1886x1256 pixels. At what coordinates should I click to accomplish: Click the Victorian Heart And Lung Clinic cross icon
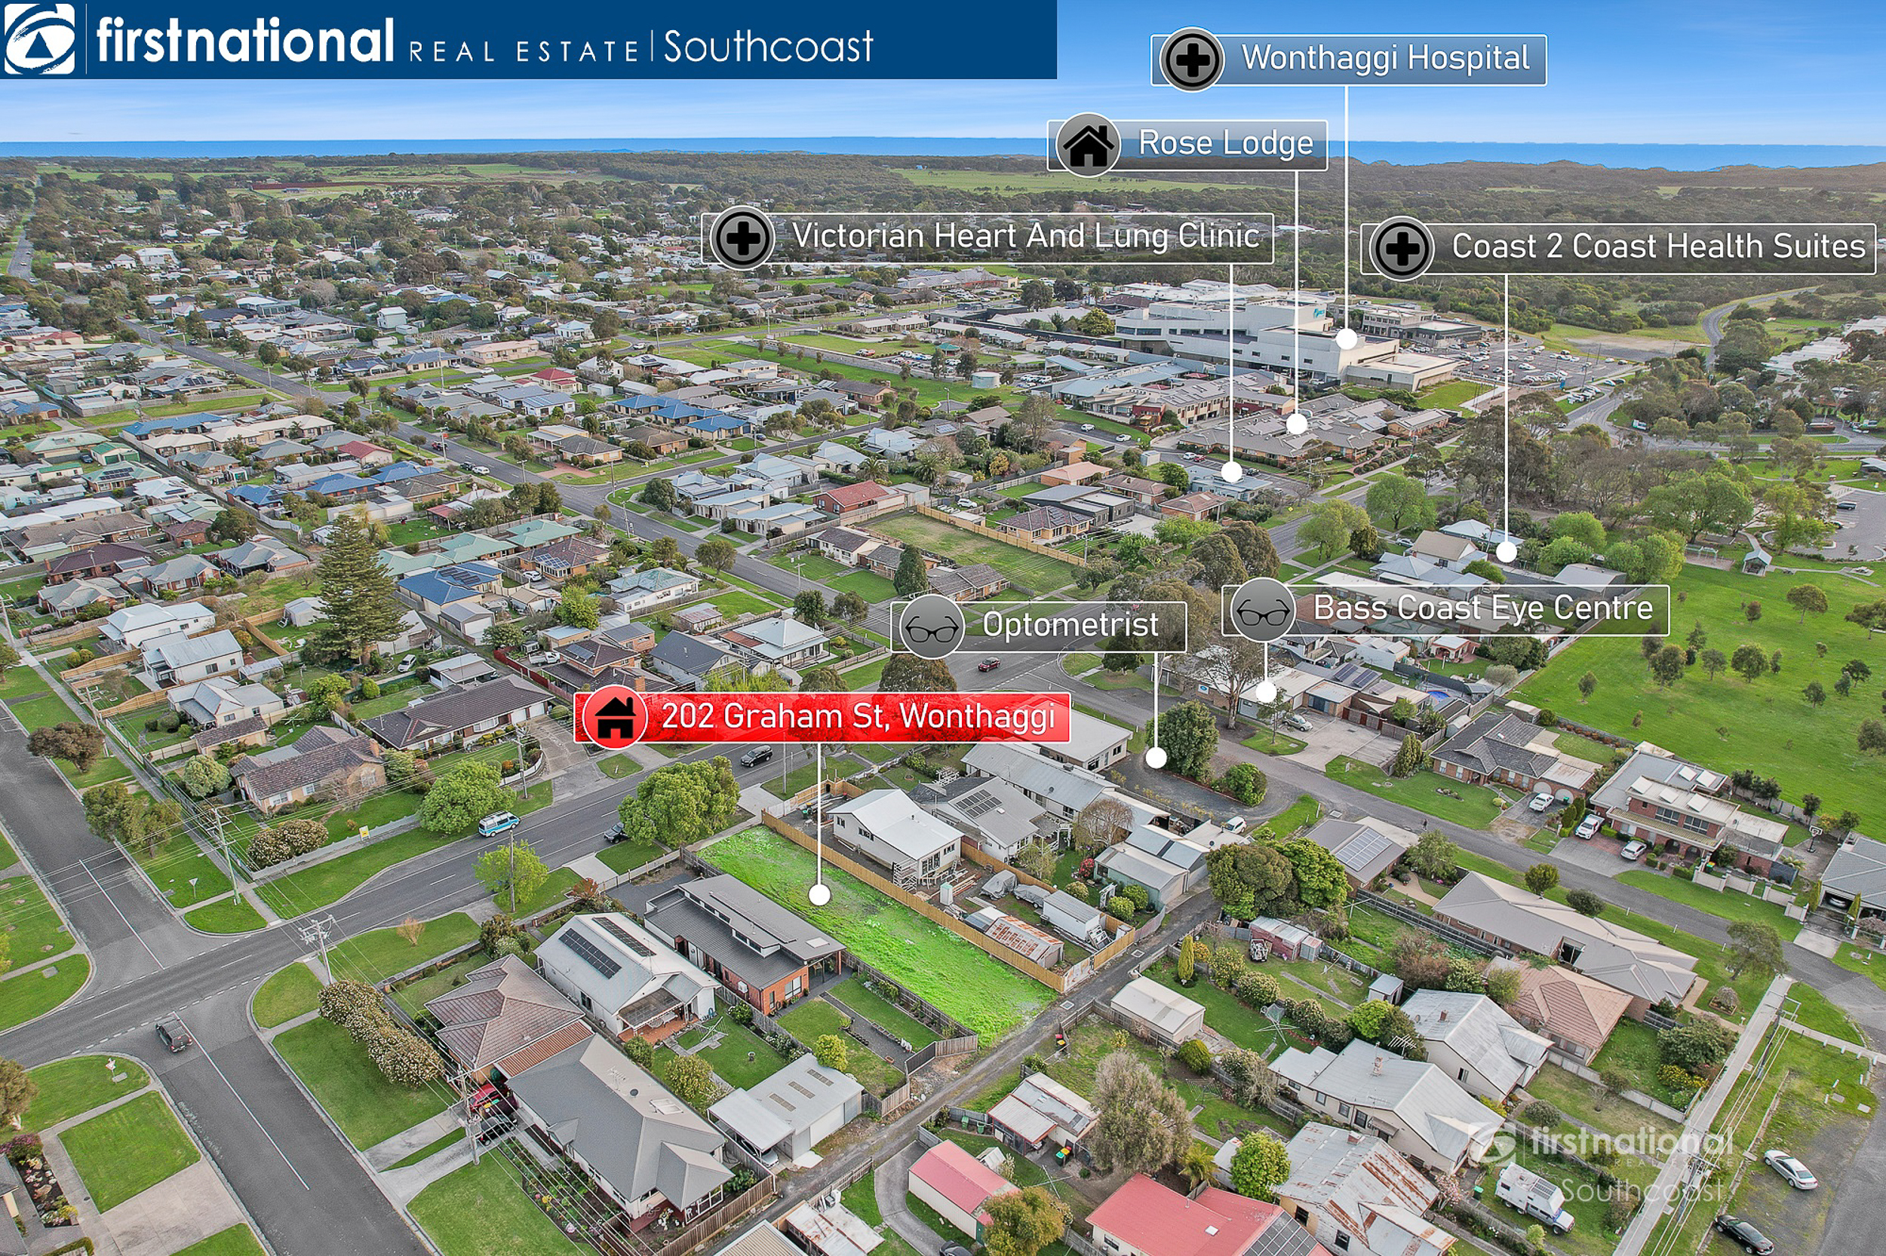[742, 238]
